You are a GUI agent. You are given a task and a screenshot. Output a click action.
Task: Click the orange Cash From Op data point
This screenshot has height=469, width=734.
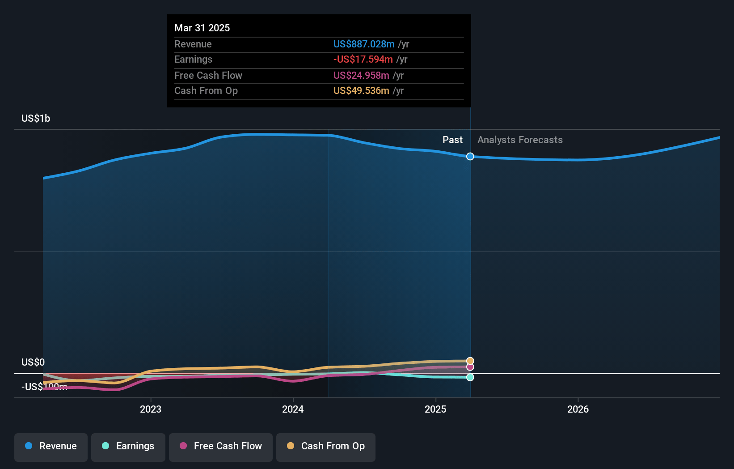470,361
